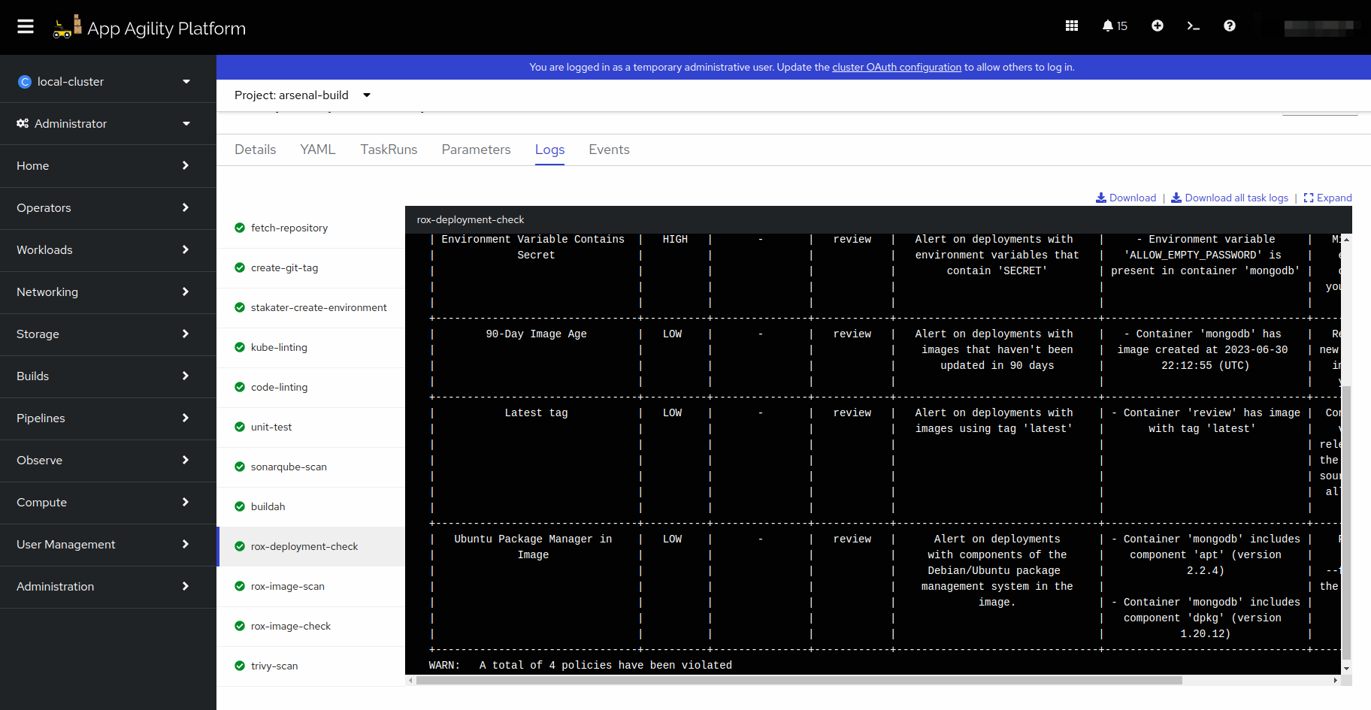Image resolution: width=1371 pixels, height=710 pixels.
Task: Click the green check beside buildah task
Action: click(240, 506)
